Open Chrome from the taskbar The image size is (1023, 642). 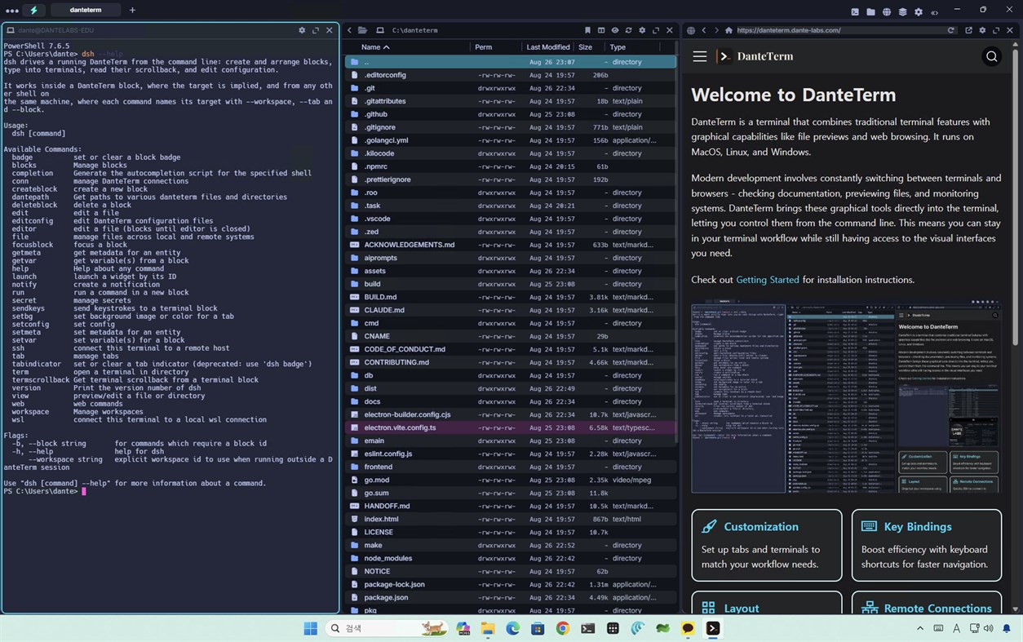[563, 628]
